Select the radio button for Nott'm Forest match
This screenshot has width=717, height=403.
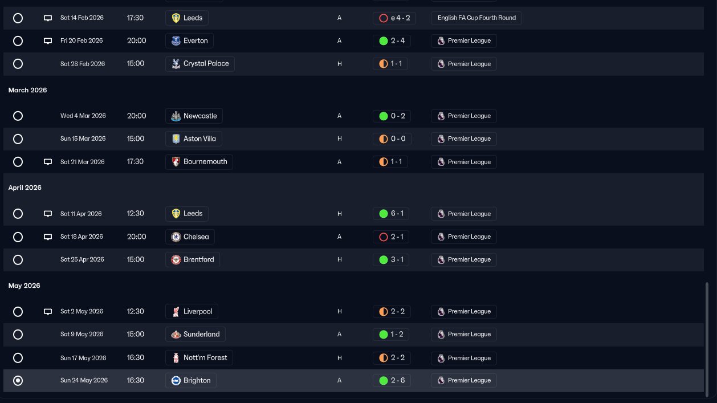click(x=18, y=358)
